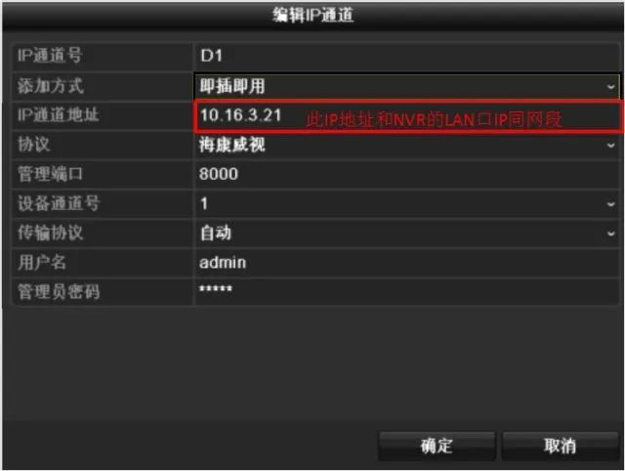Click the IP address 10.16.3.21 field
The height and width of the screenshot is (471, 625).
407,115
